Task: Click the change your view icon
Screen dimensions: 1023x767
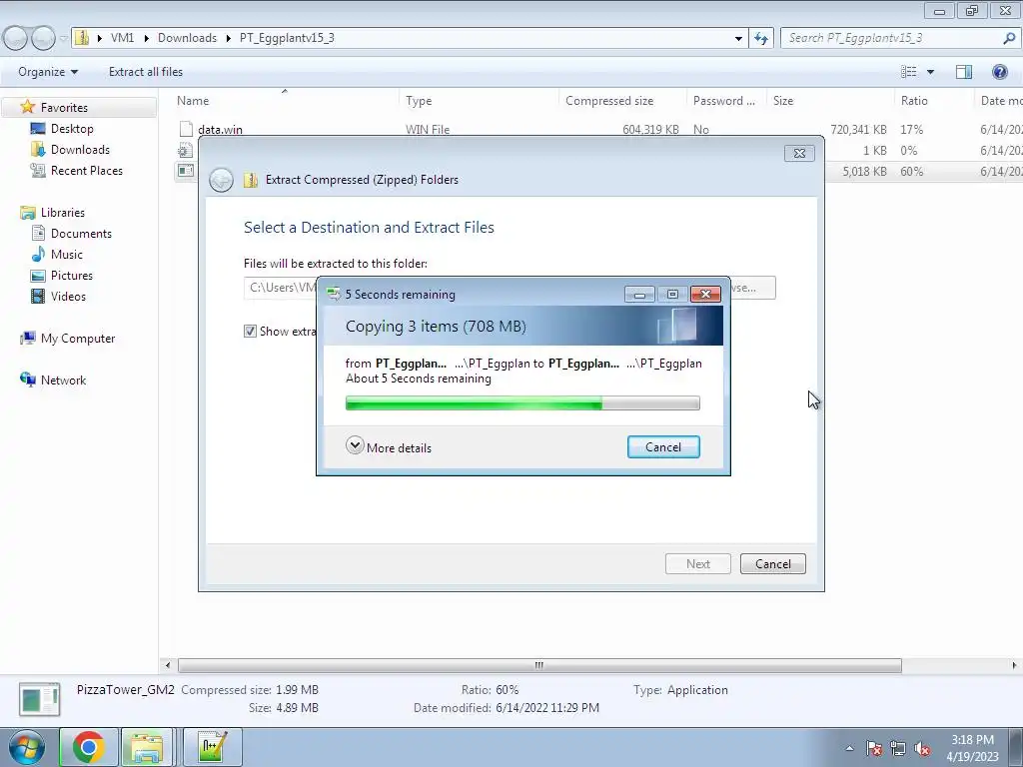Action: click(909, 72)
